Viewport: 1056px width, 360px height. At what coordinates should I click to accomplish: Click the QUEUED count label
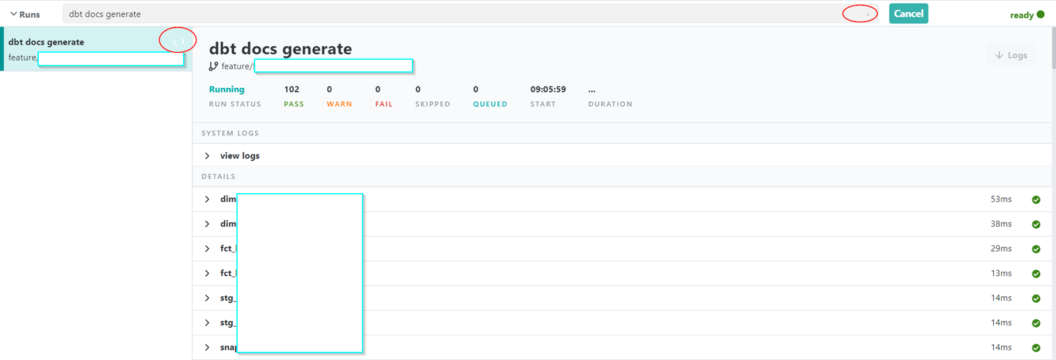pos(490,104)
